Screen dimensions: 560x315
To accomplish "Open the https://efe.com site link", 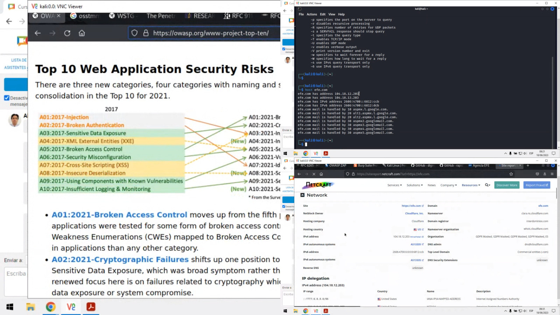I will [413, 206].
